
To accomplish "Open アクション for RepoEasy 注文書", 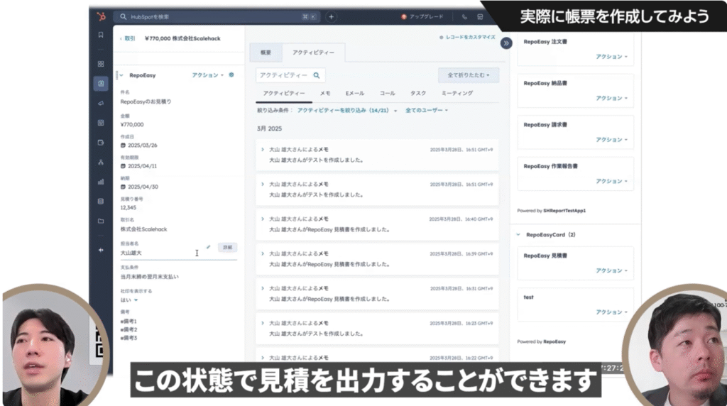I will point(611,57).
